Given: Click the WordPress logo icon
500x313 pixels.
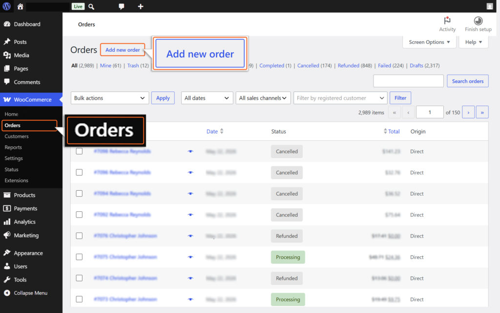Looking at the screenshot, I should coord(6,6).
